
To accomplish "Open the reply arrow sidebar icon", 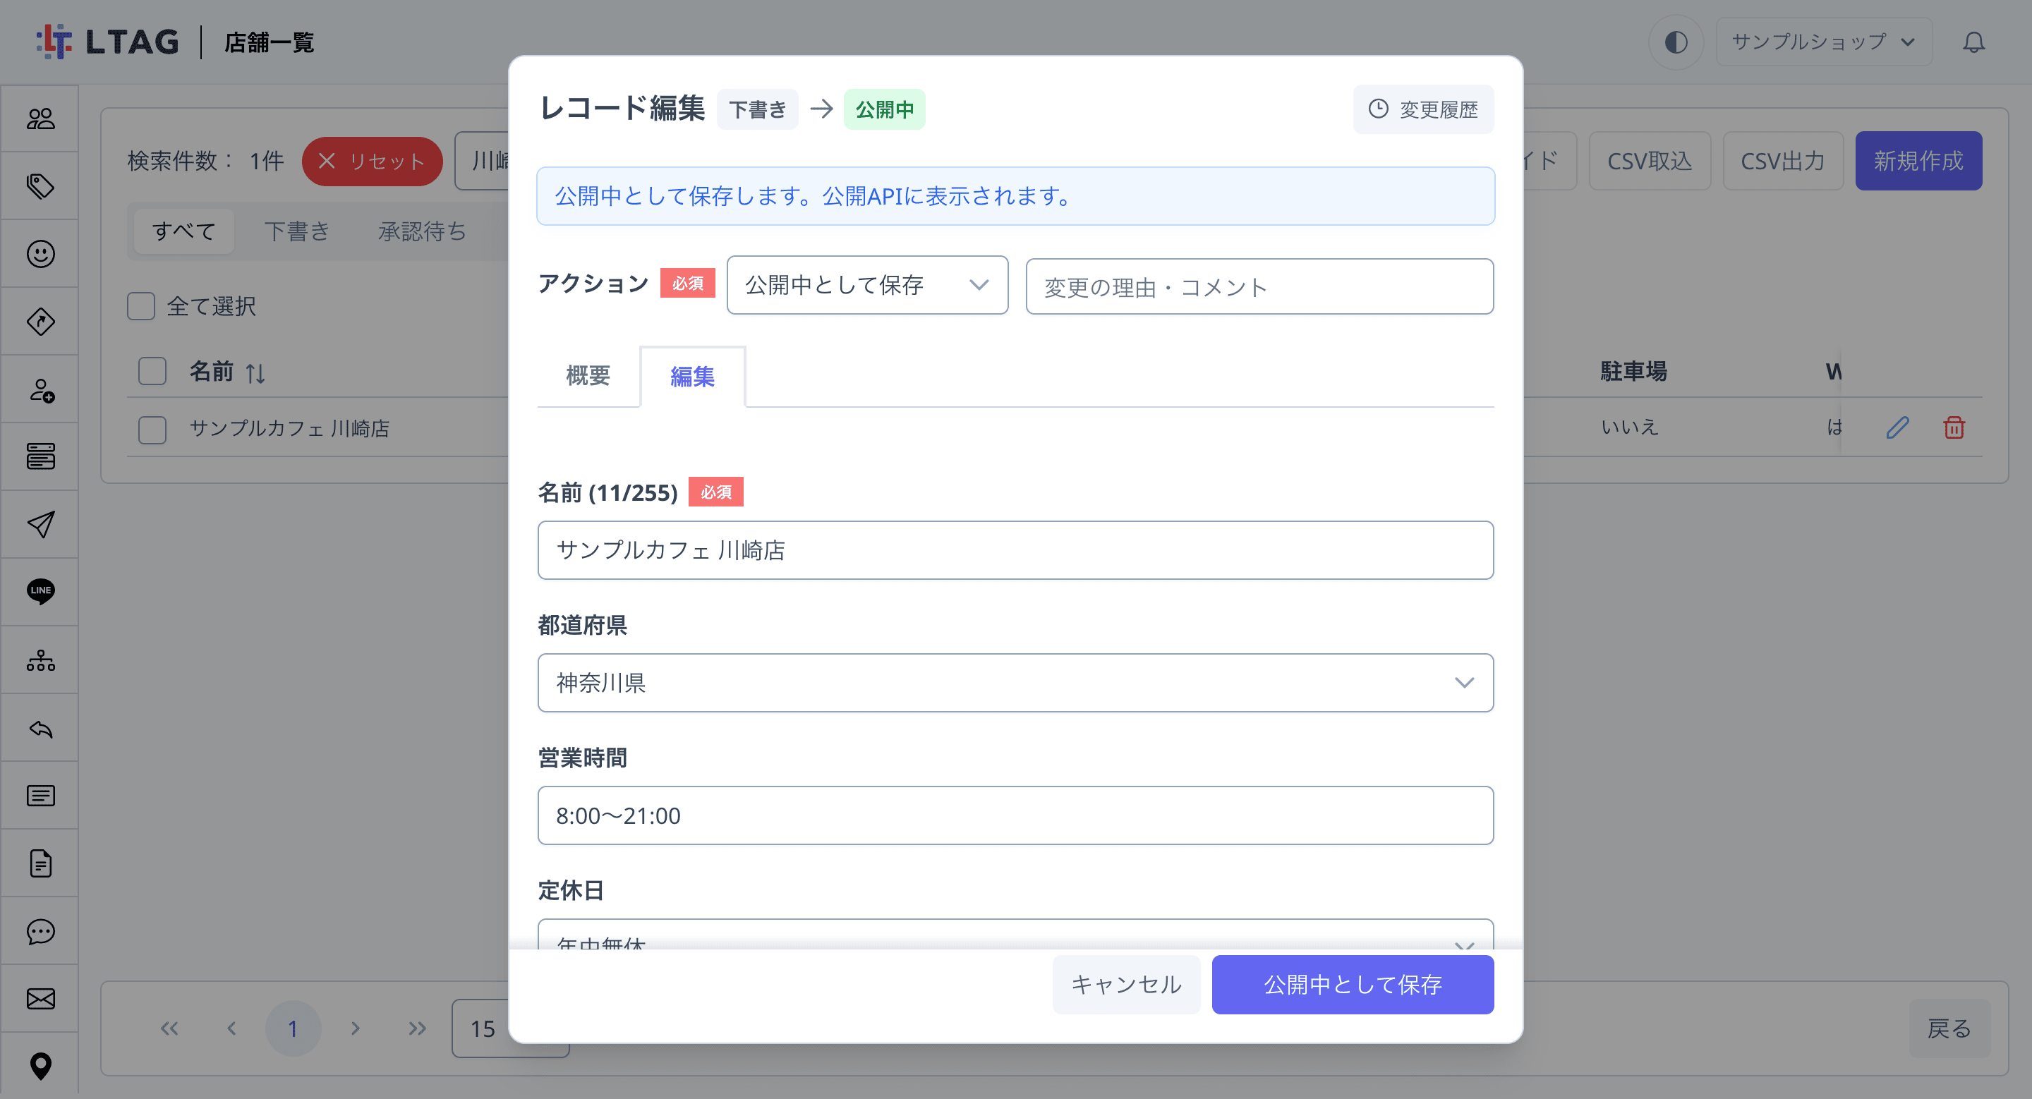I will click(40, 729).
